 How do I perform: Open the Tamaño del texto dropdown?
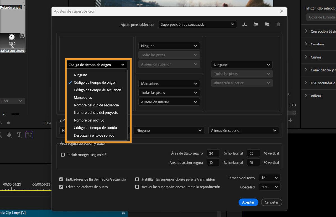(x=270, y=178)
